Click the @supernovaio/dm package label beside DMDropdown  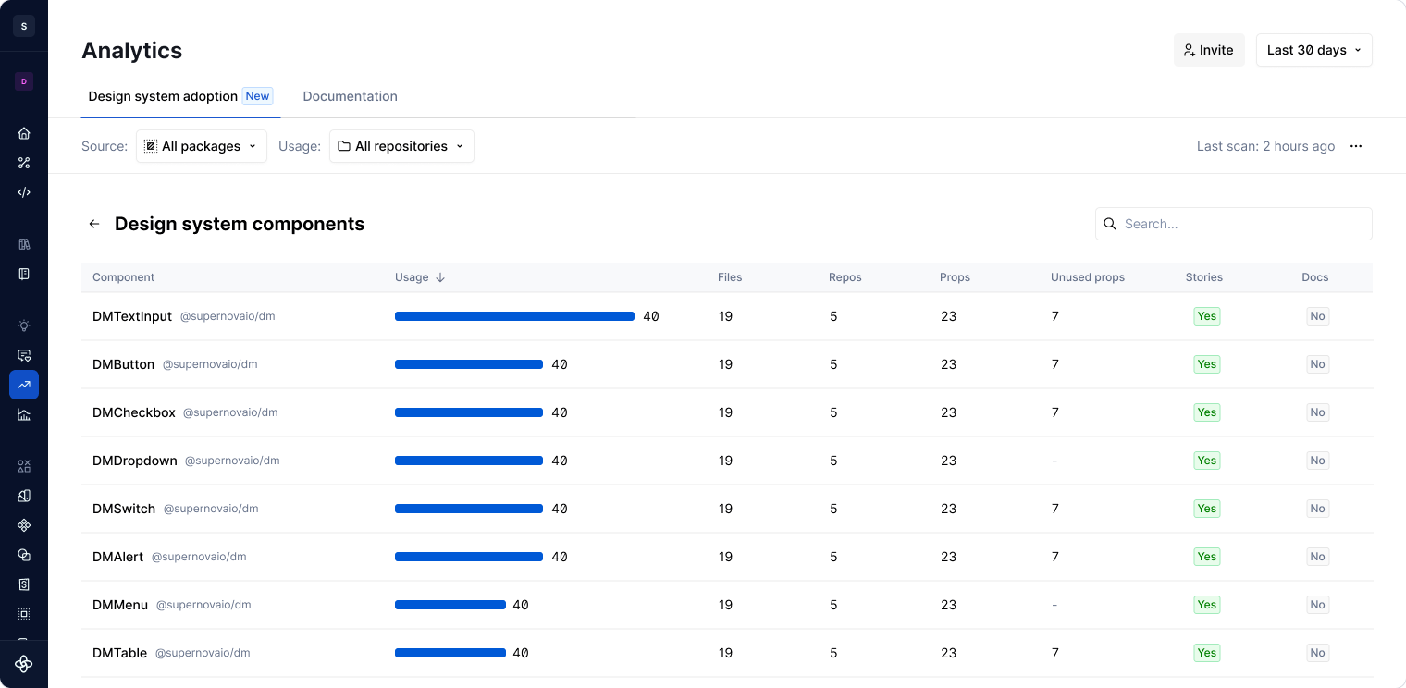[x=232, y=461]
